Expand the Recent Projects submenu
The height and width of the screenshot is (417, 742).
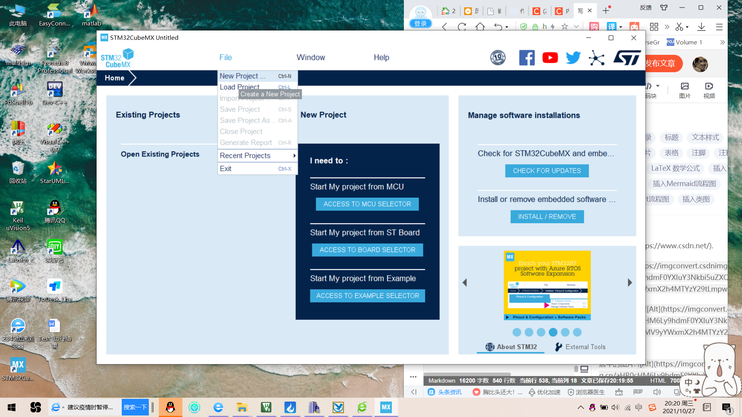[257, 156]
